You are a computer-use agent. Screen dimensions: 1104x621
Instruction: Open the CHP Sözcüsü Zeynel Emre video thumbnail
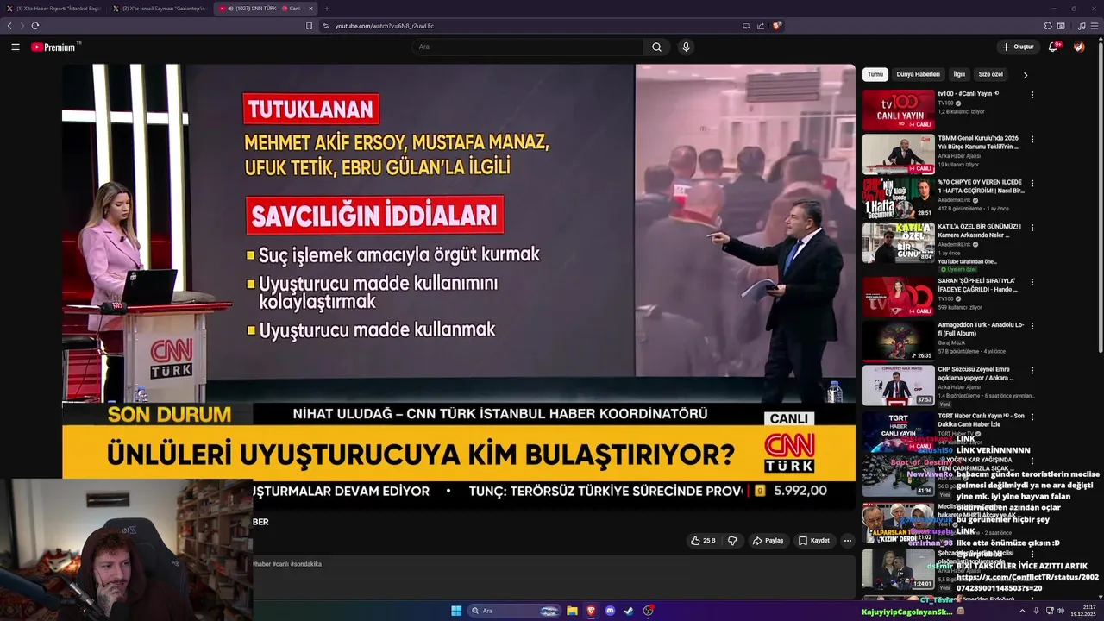tap(899, 386)
